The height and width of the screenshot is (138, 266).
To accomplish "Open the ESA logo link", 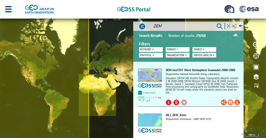I will (x=249, y=9).
